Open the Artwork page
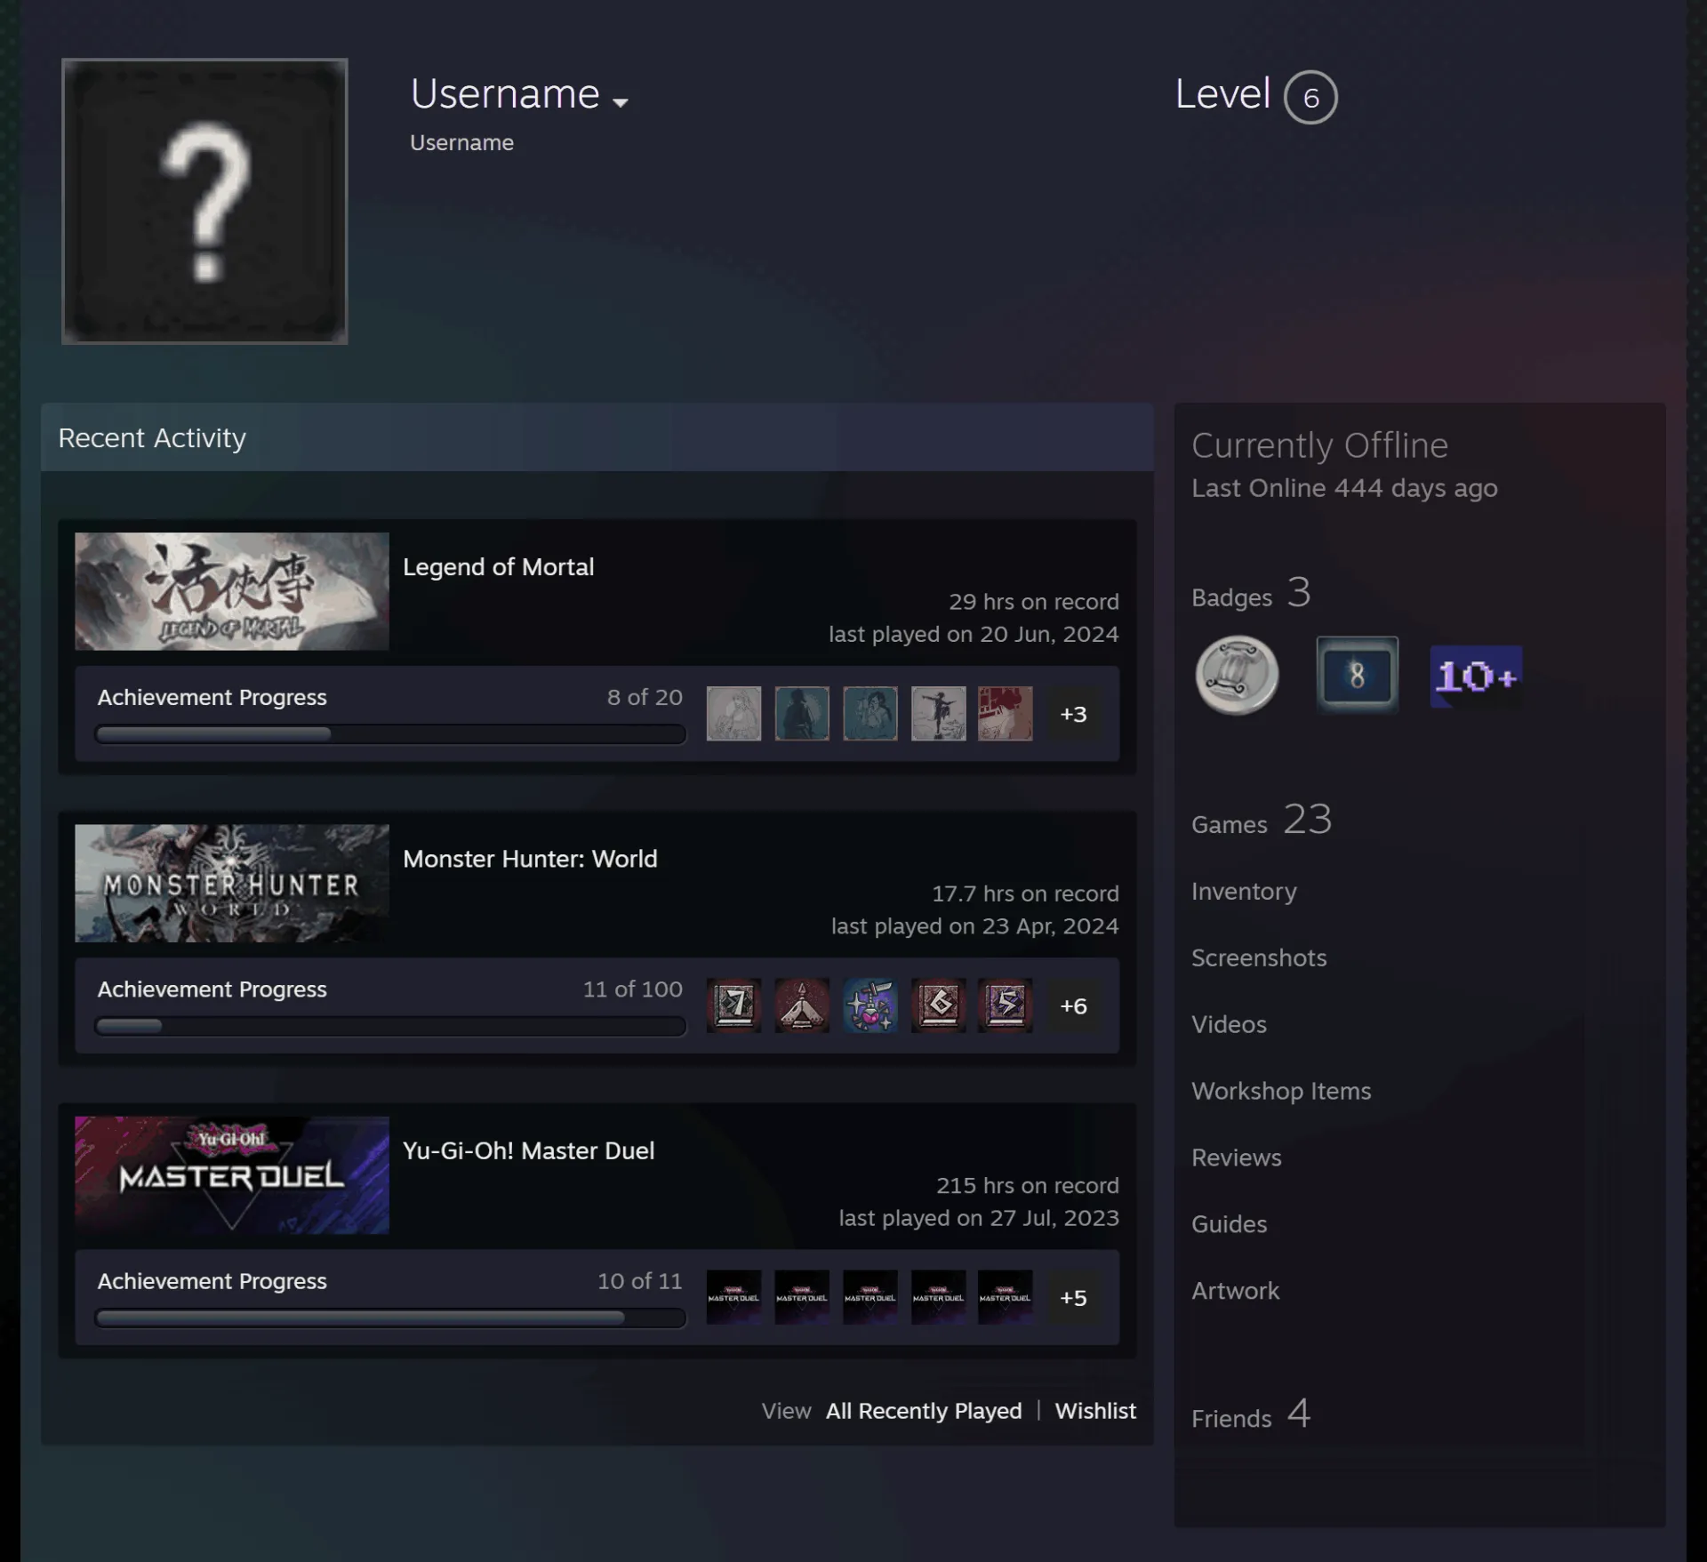The width and height of the screenshot is (1707, 1562). pyautogui.click(x=1235, y=1291)
